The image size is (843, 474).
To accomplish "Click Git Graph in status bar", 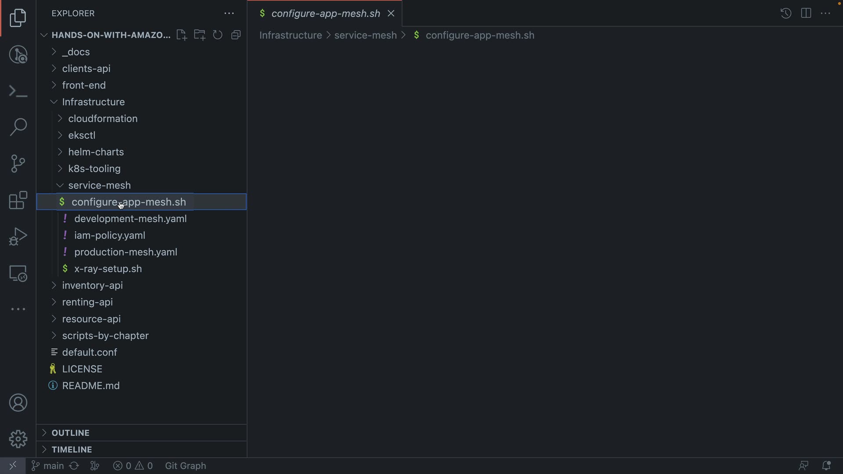I will click(x=185, y=466).
